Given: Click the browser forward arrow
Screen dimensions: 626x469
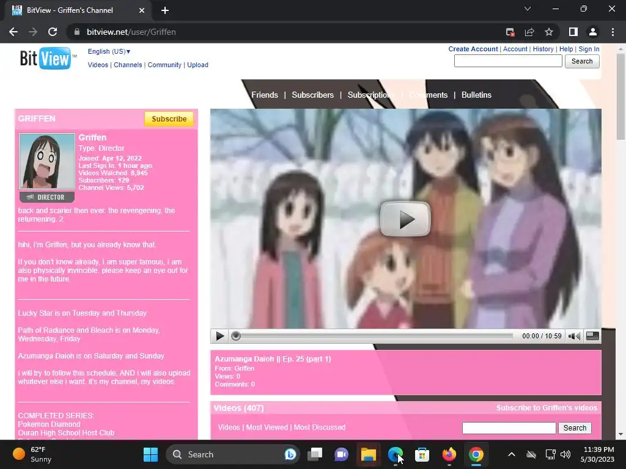Looking at the screenshot, I should [33, 32].
